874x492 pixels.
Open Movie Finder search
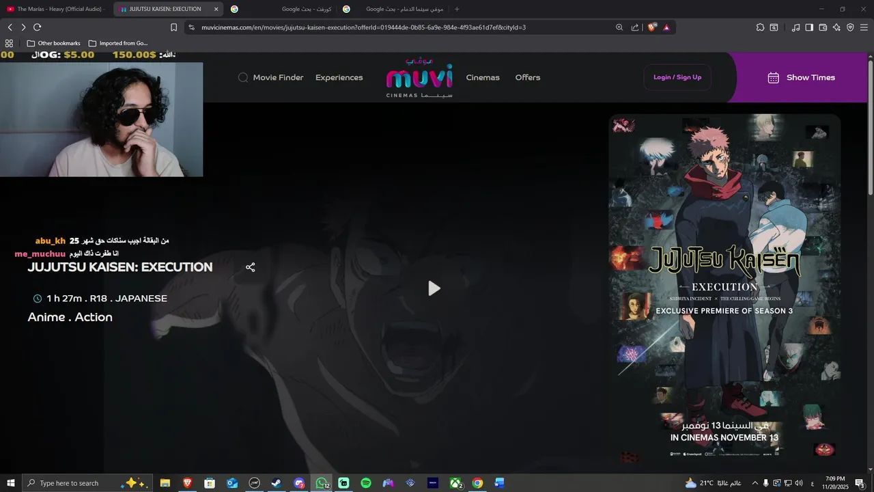pyautogui.click(x=270, y=77)
